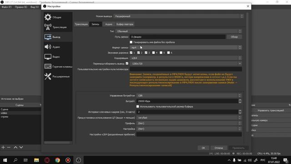Enable audio track 5 checkbox
The height and width of the screenshot is (164, 291).
pos(161,53)
